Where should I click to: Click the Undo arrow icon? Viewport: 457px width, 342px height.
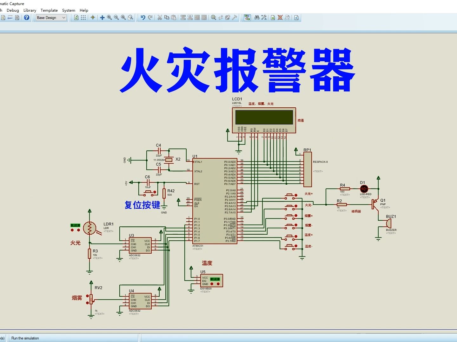143,17
